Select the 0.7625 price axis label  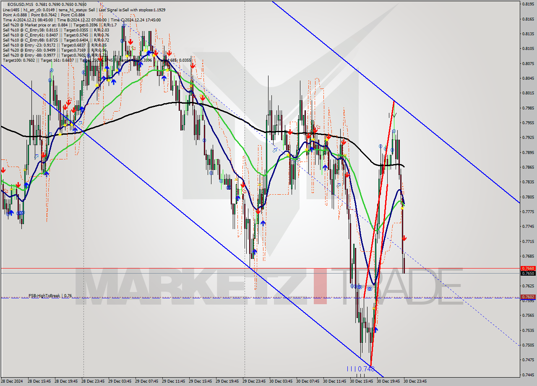[x=528, y=286]
